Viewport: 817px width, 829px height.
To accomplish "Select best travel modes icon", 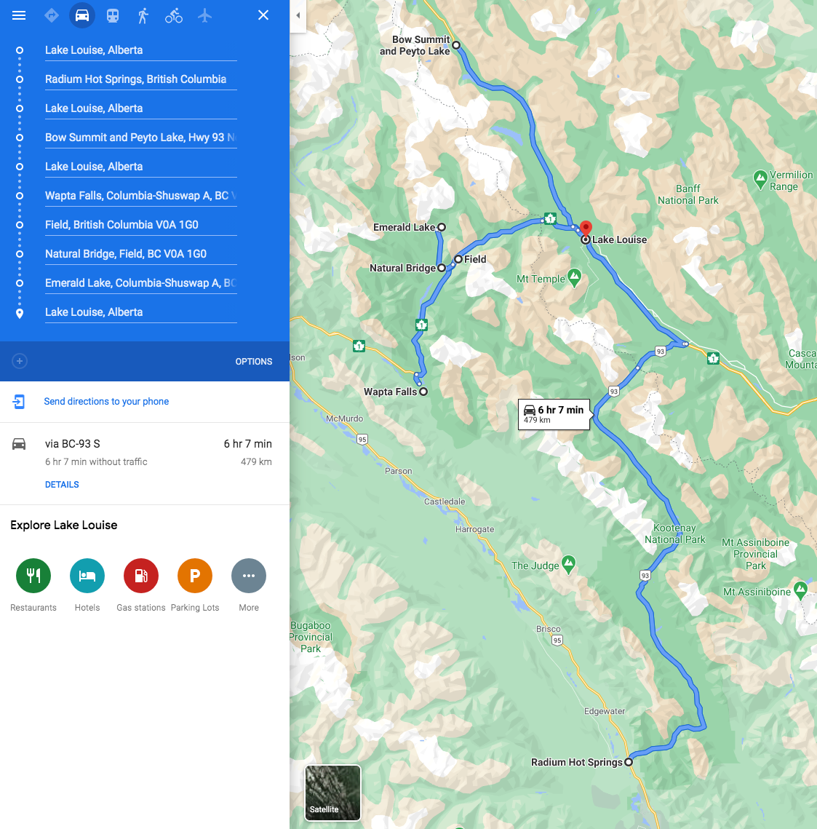I will click(51, 15).
